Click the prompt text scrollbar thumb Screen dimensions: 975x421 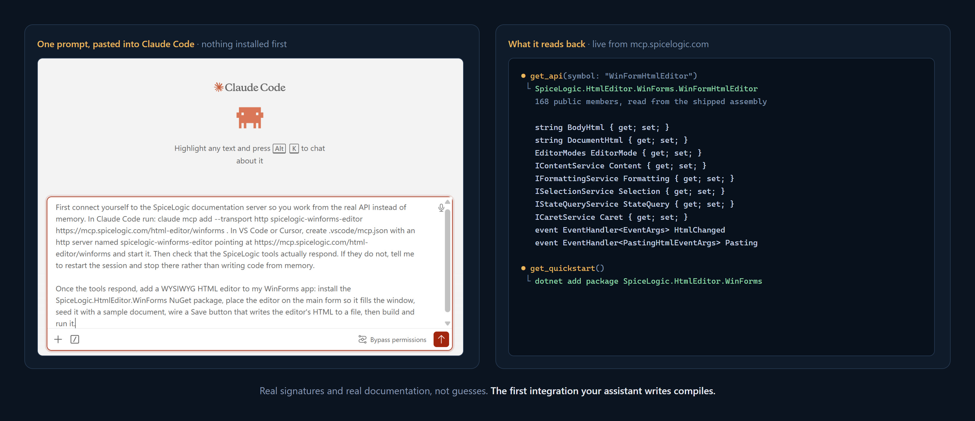tap(447, 261)
